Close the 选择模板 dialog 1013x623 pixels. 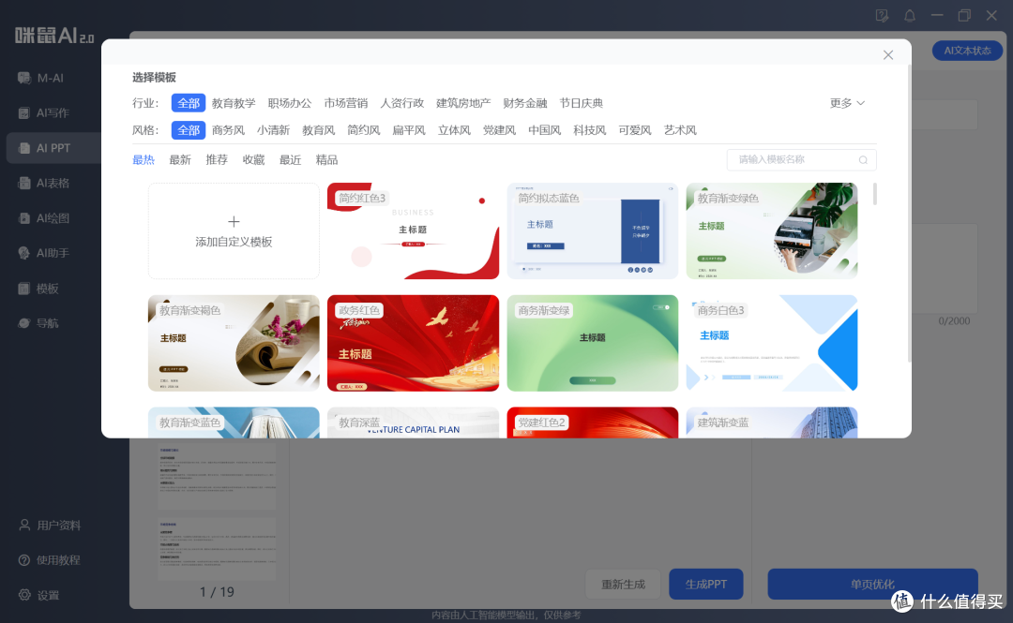point(888,55)
